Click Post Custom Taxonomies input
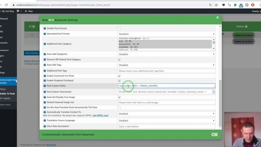Screen dimensions: 261x147 166,91
